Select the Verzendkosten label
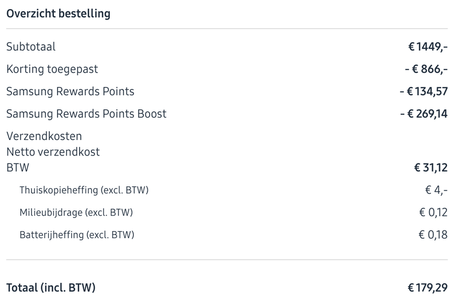This screenshot has height=304, width=459. (44, 137)
